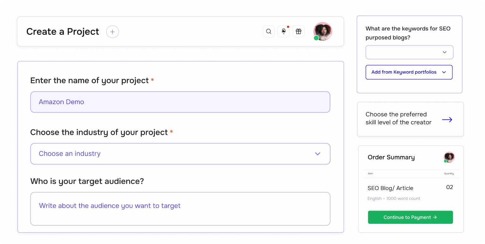Expand the Choose an industry dropdown
Screen dimensions: 485x244
tap(180, 154)
